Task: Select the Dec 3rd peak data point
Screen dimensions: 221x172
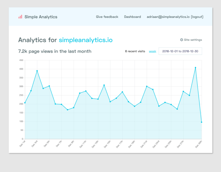Action: [37, 71]
